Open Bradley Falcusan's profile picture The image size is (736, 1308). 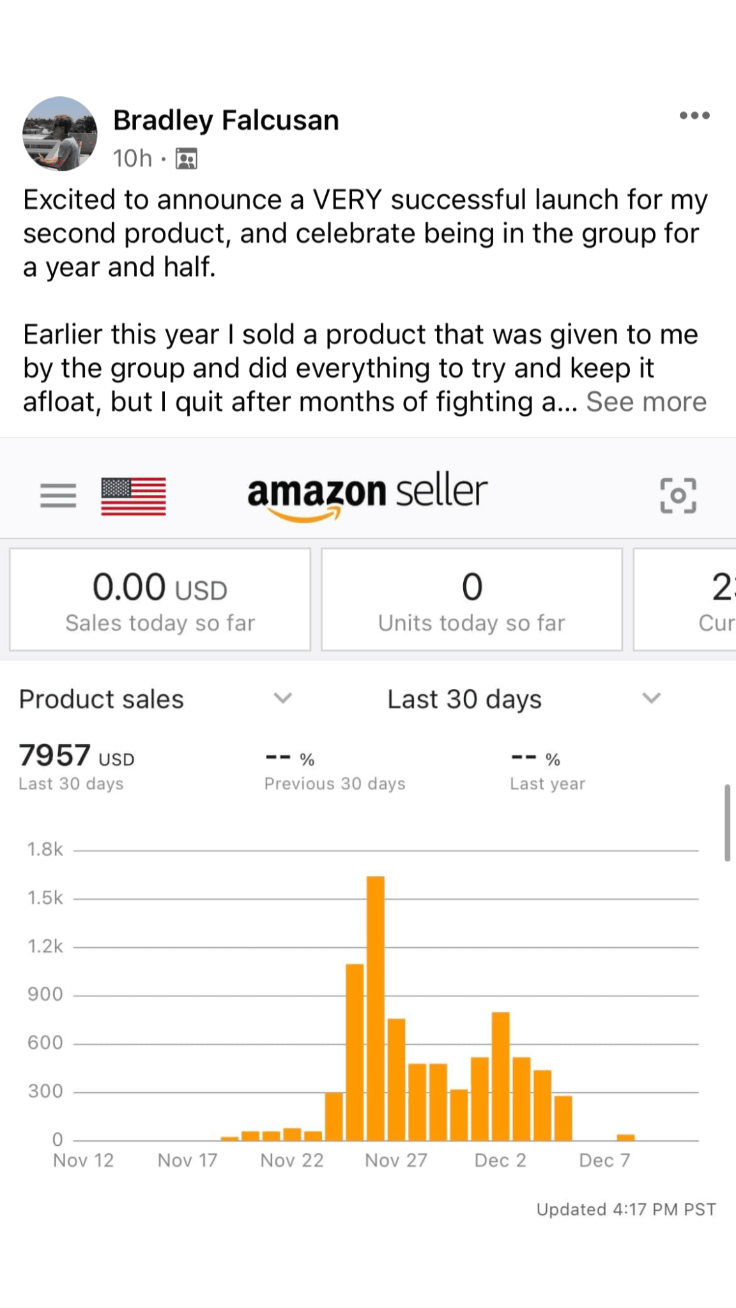point(60,134)
